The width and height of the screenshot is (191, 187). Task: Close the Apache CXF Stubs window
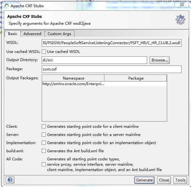(182, 4)
